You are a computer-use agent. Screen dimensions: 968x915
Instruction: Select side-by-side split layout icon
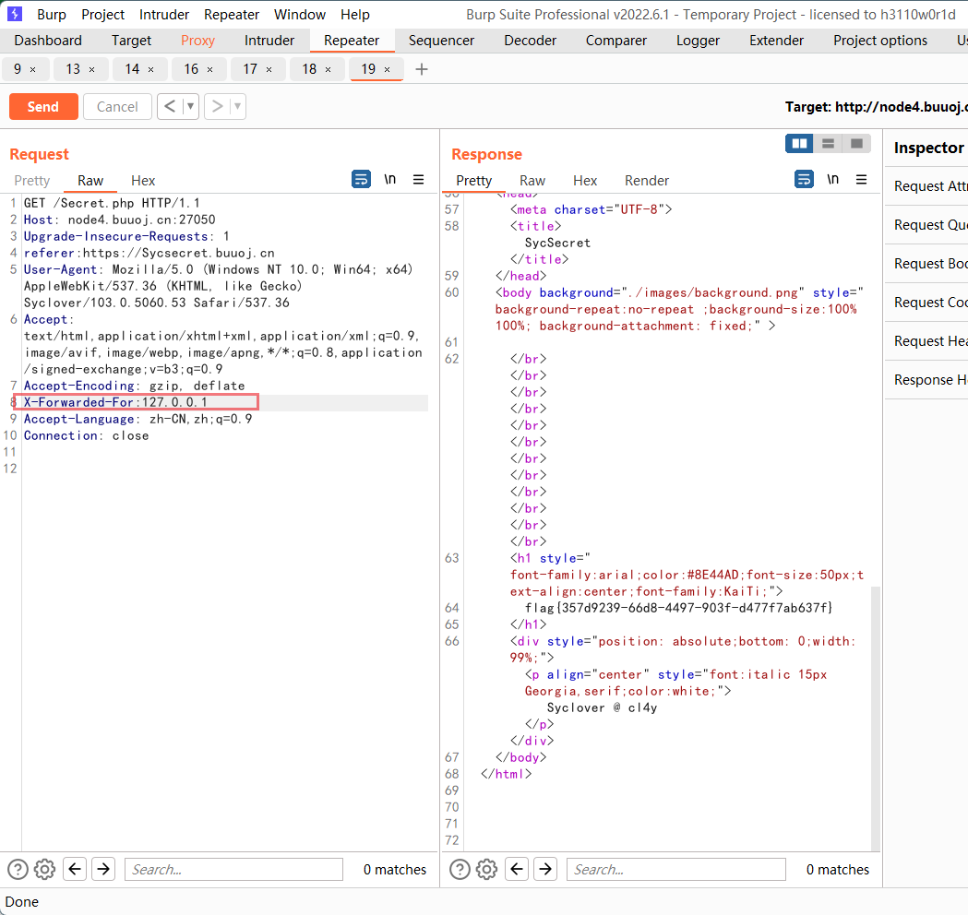pyautogui.click(x=799, y=144)
